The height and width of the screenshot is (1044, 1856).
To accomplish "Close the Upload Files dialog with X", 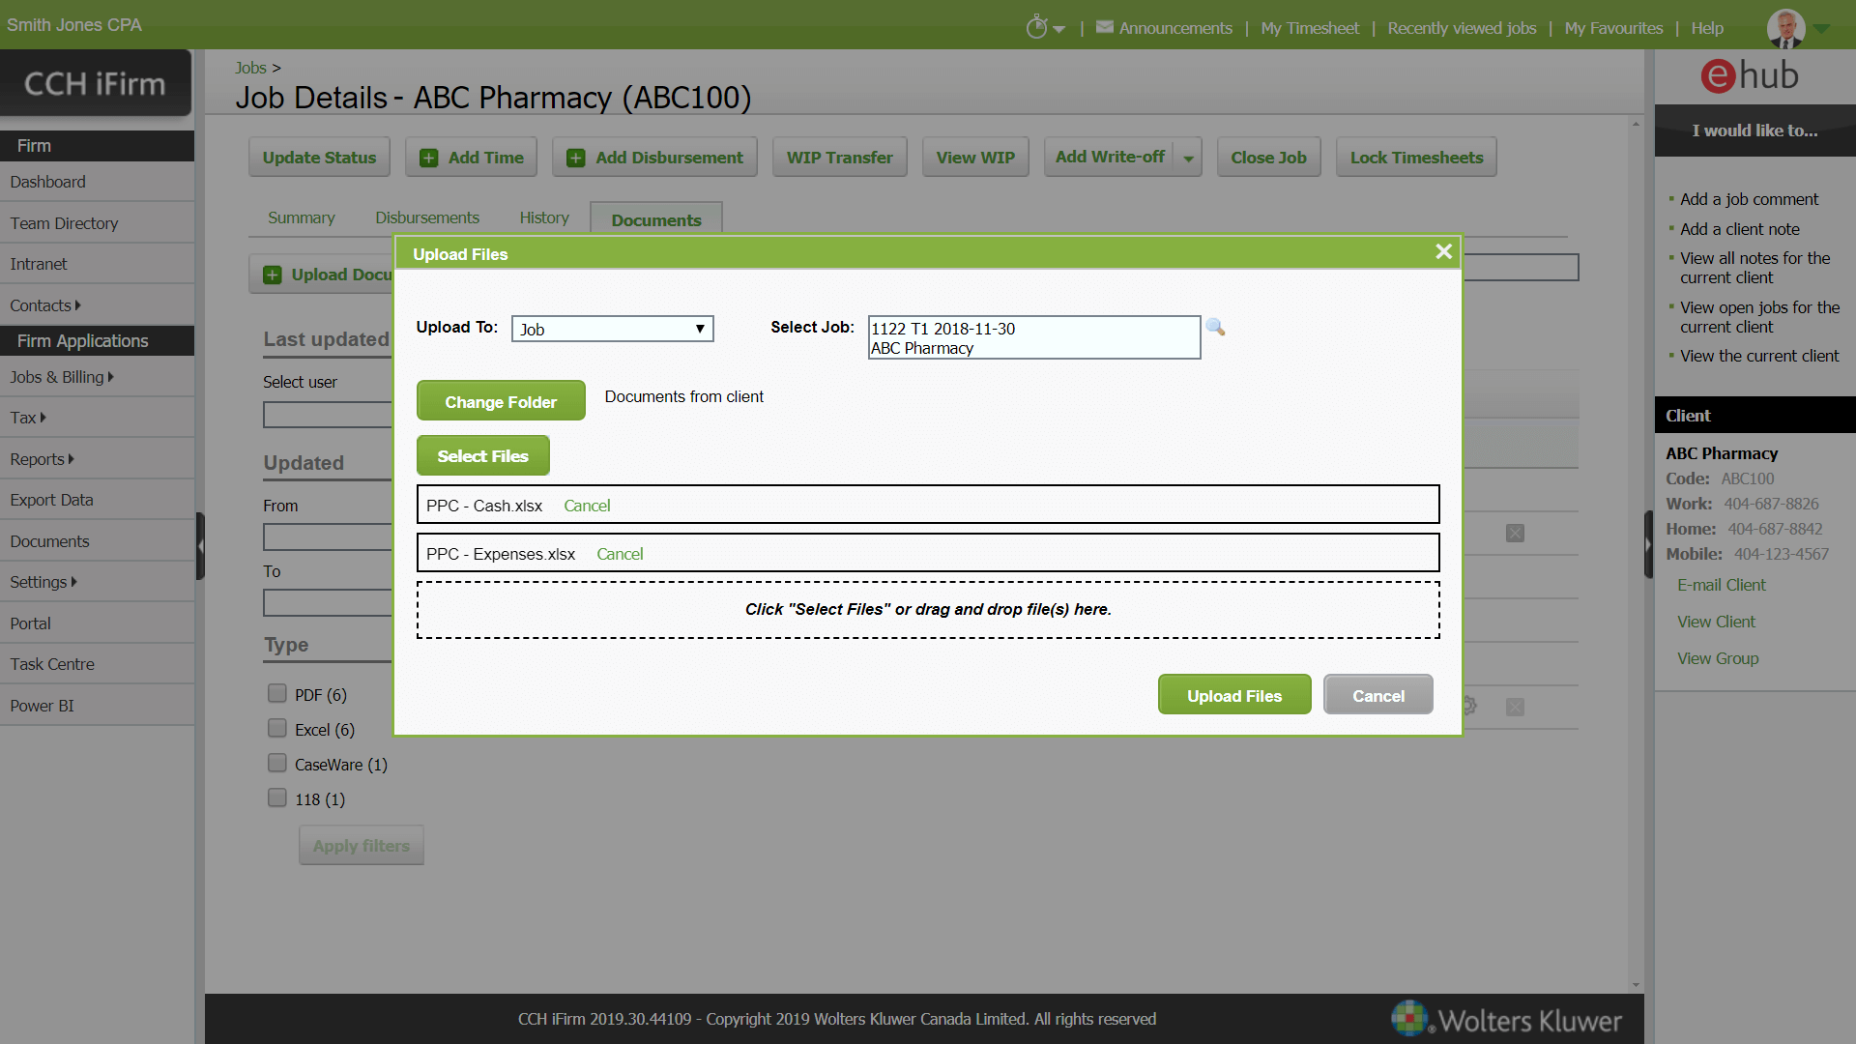I will [x=1443, y=252].
